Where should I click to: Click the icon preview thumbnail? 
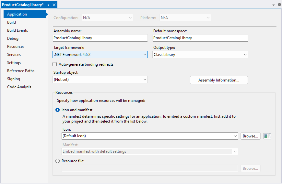point(267,136)
